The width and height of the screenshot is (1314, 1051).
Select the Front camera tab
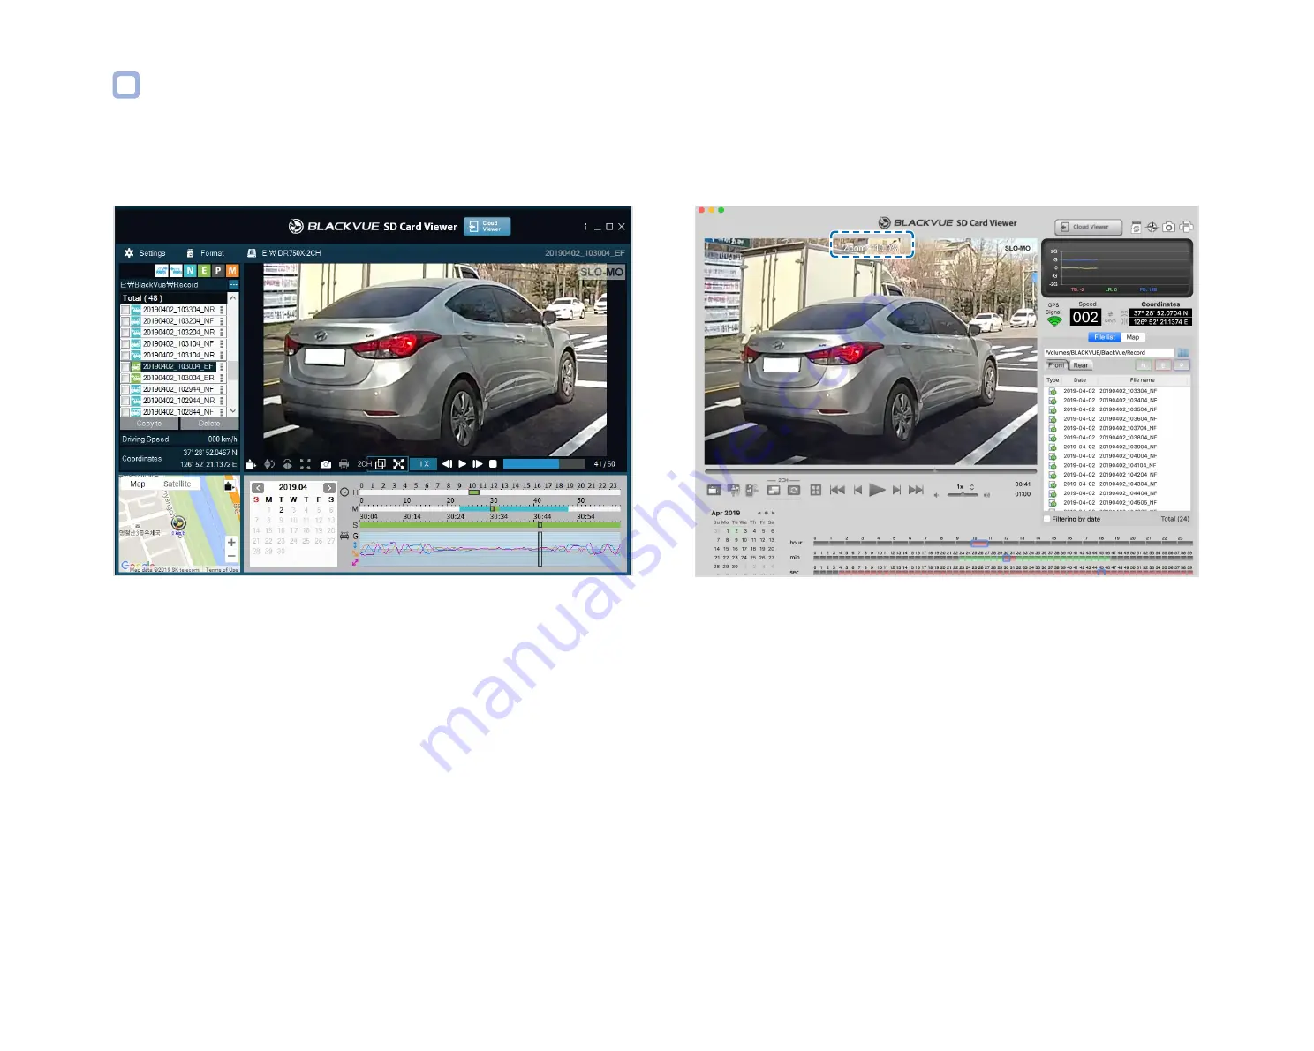tap(1056, 365)
